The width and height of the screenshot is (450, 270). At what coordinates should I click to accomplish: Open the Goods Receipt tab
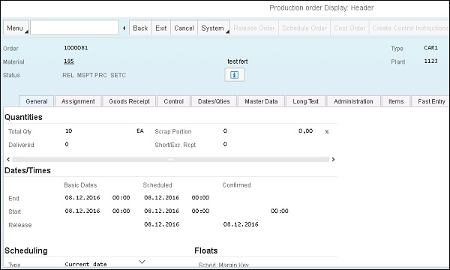click(130, 101)
